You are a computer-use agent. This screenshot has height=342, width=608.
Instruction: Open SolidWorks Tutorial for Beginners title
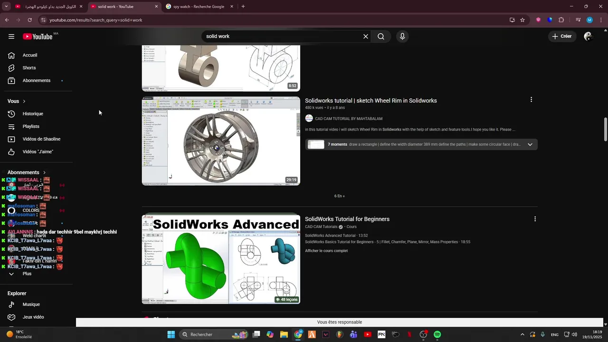(347, 219)
